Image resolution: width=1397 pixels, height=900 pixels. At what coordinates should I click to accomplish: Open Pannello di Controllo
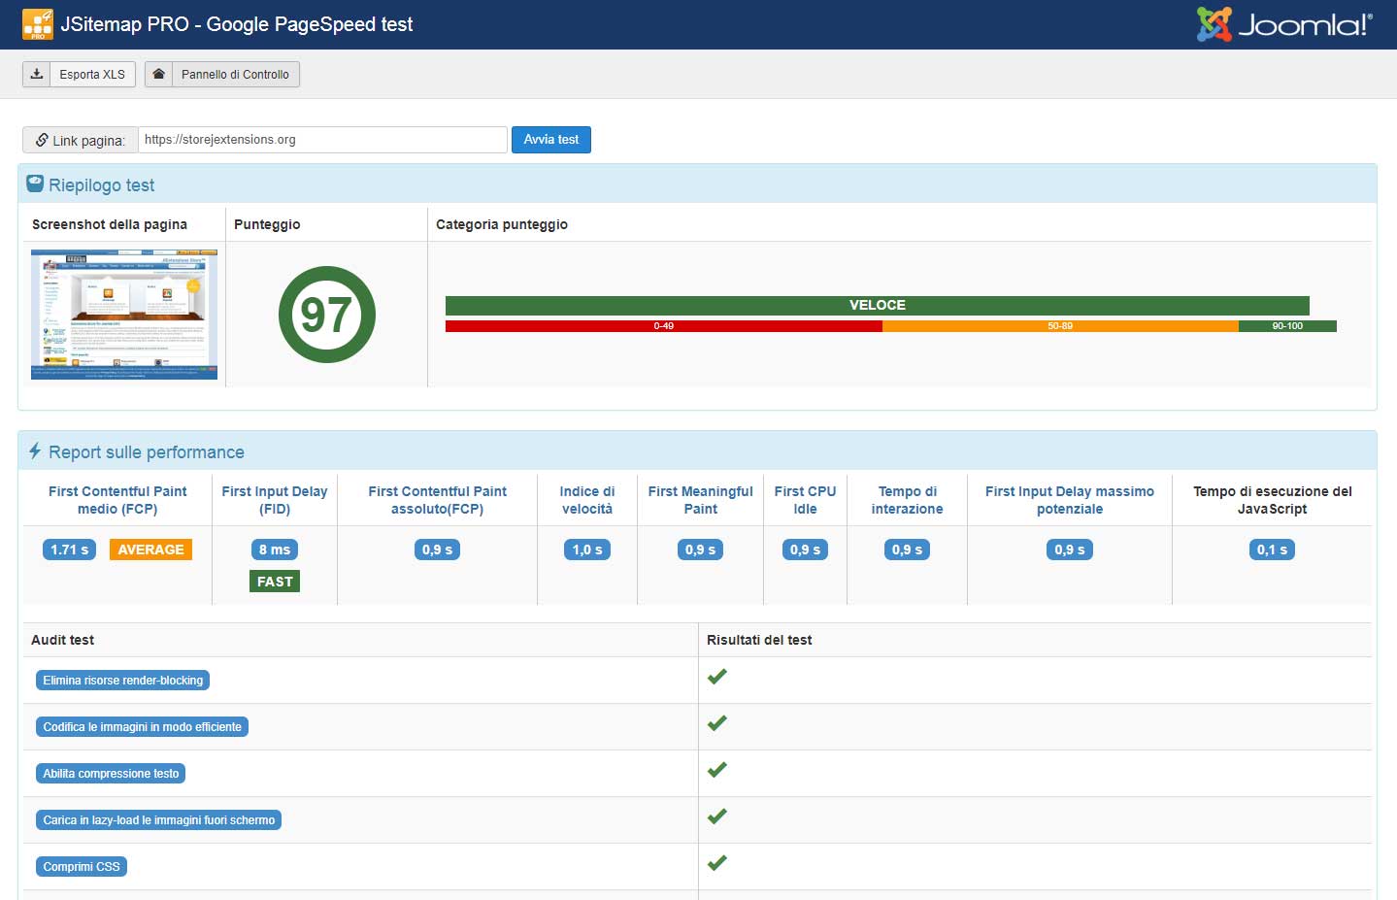point(234,75)
